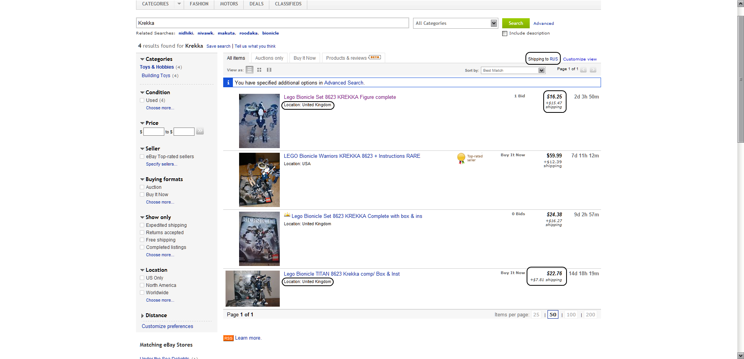Click the maximum price input field
Screen dimensions: 744x359
pyautogui.click(x=184, y=132)
